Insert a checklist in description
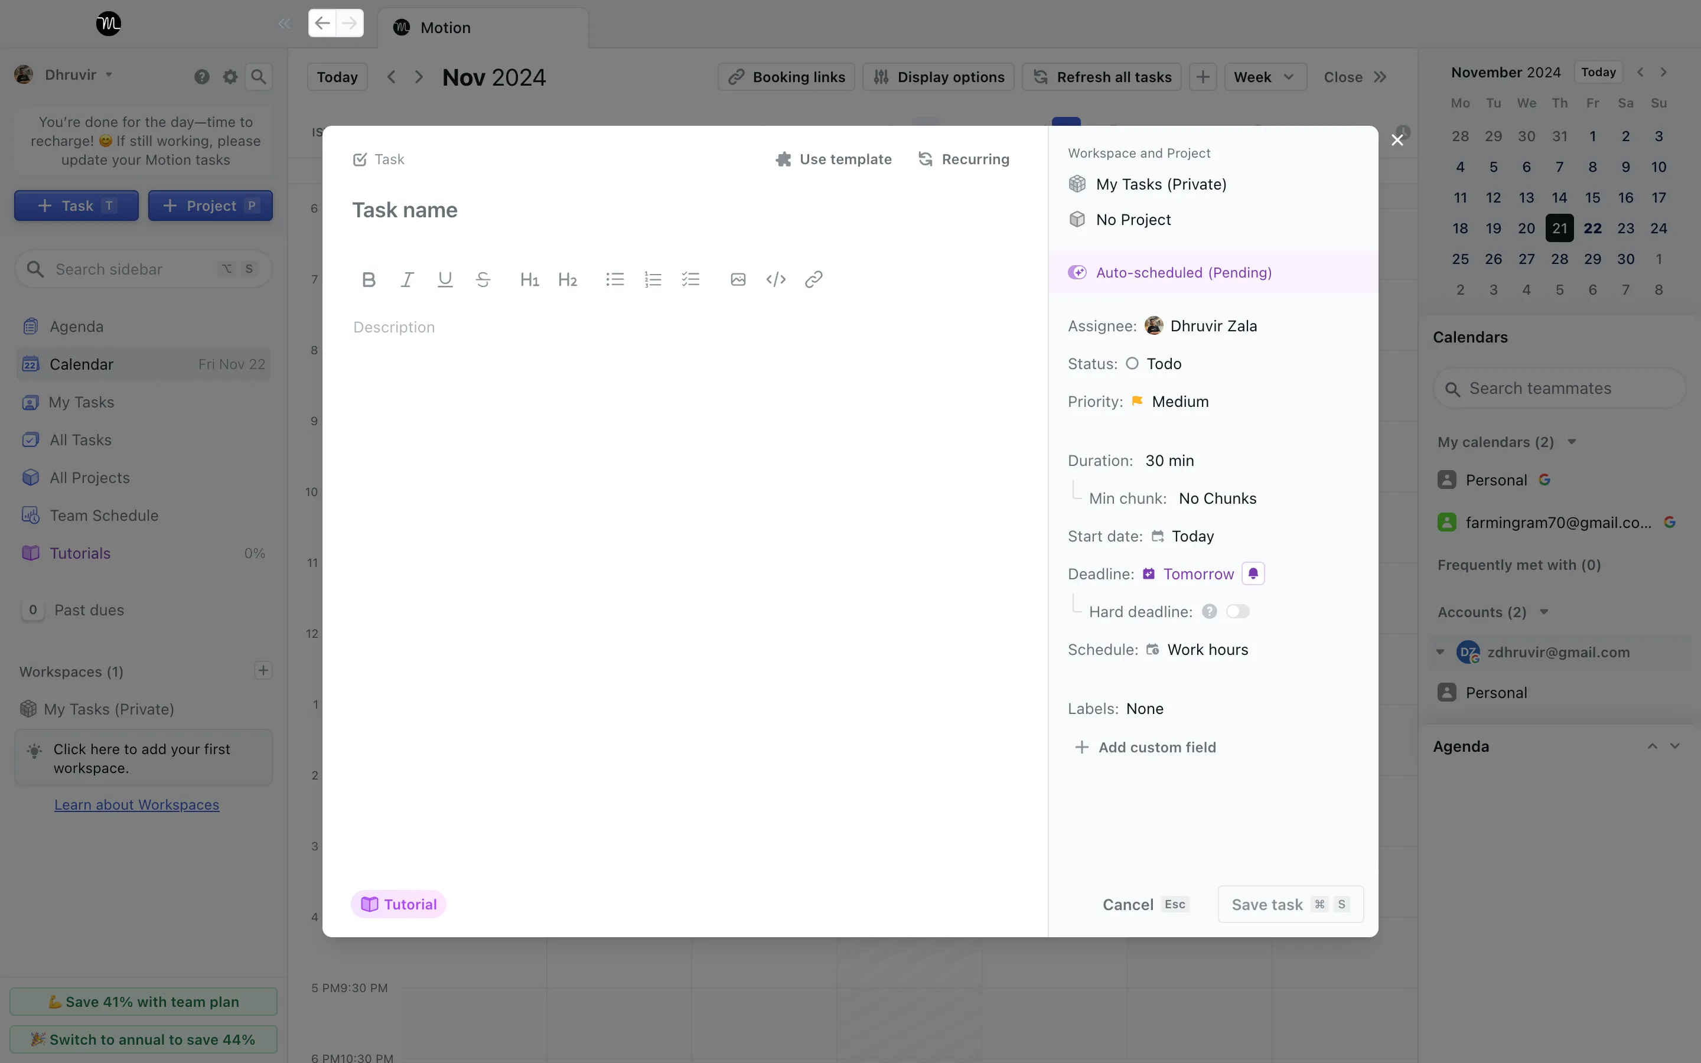The image size is (1701, 1063). point(691,280)
